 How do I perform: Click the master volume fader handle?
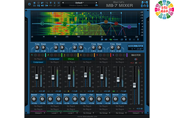click(x=134, y=85)
